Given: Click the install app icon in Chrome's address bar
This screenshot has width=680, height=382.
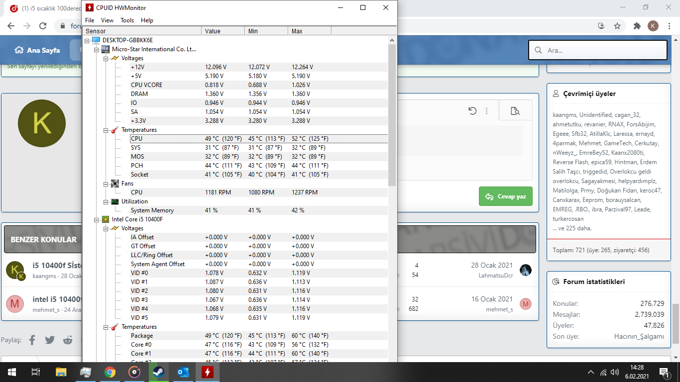Looking at the screenshot, I should tap(601, 26).
